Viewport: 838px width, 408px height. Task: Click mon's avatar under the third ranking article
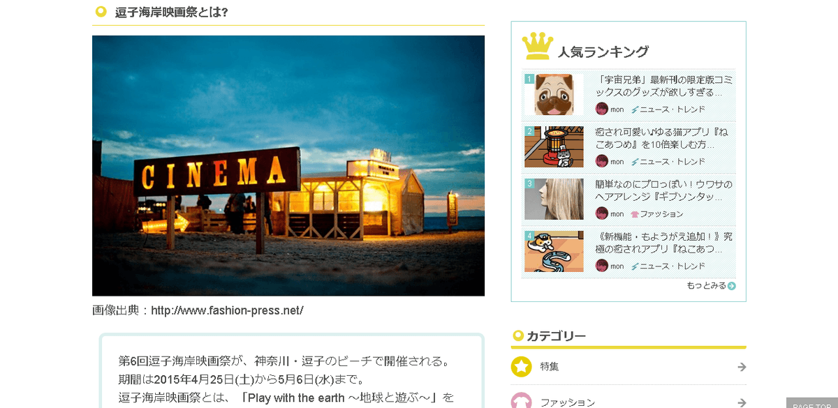(601, 213)
